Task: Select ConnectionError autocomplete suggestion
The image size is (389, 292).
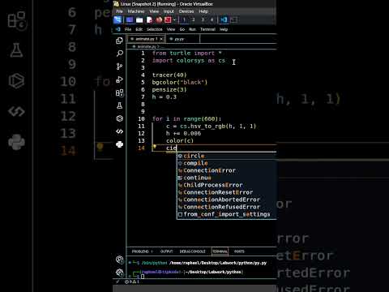Action: pyautogui.click(x=227, y=170)
